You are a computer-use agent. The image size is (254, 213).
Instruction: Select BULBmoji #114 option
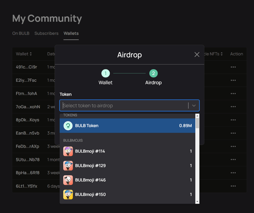[x=128, y=151]
